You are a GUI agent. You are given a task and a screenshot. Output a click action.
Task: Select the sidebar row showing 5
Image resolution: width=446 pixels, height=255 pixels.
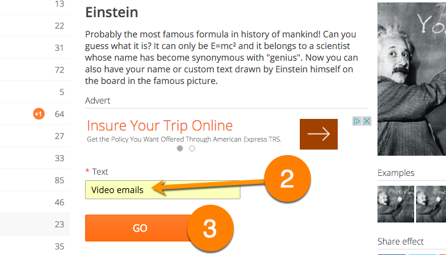[35, 92]
